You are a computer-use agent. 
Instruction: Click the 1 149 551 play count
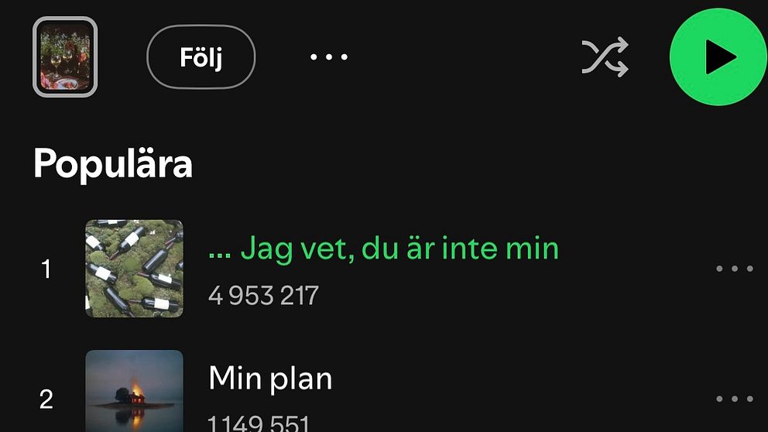tap(259, 423)
